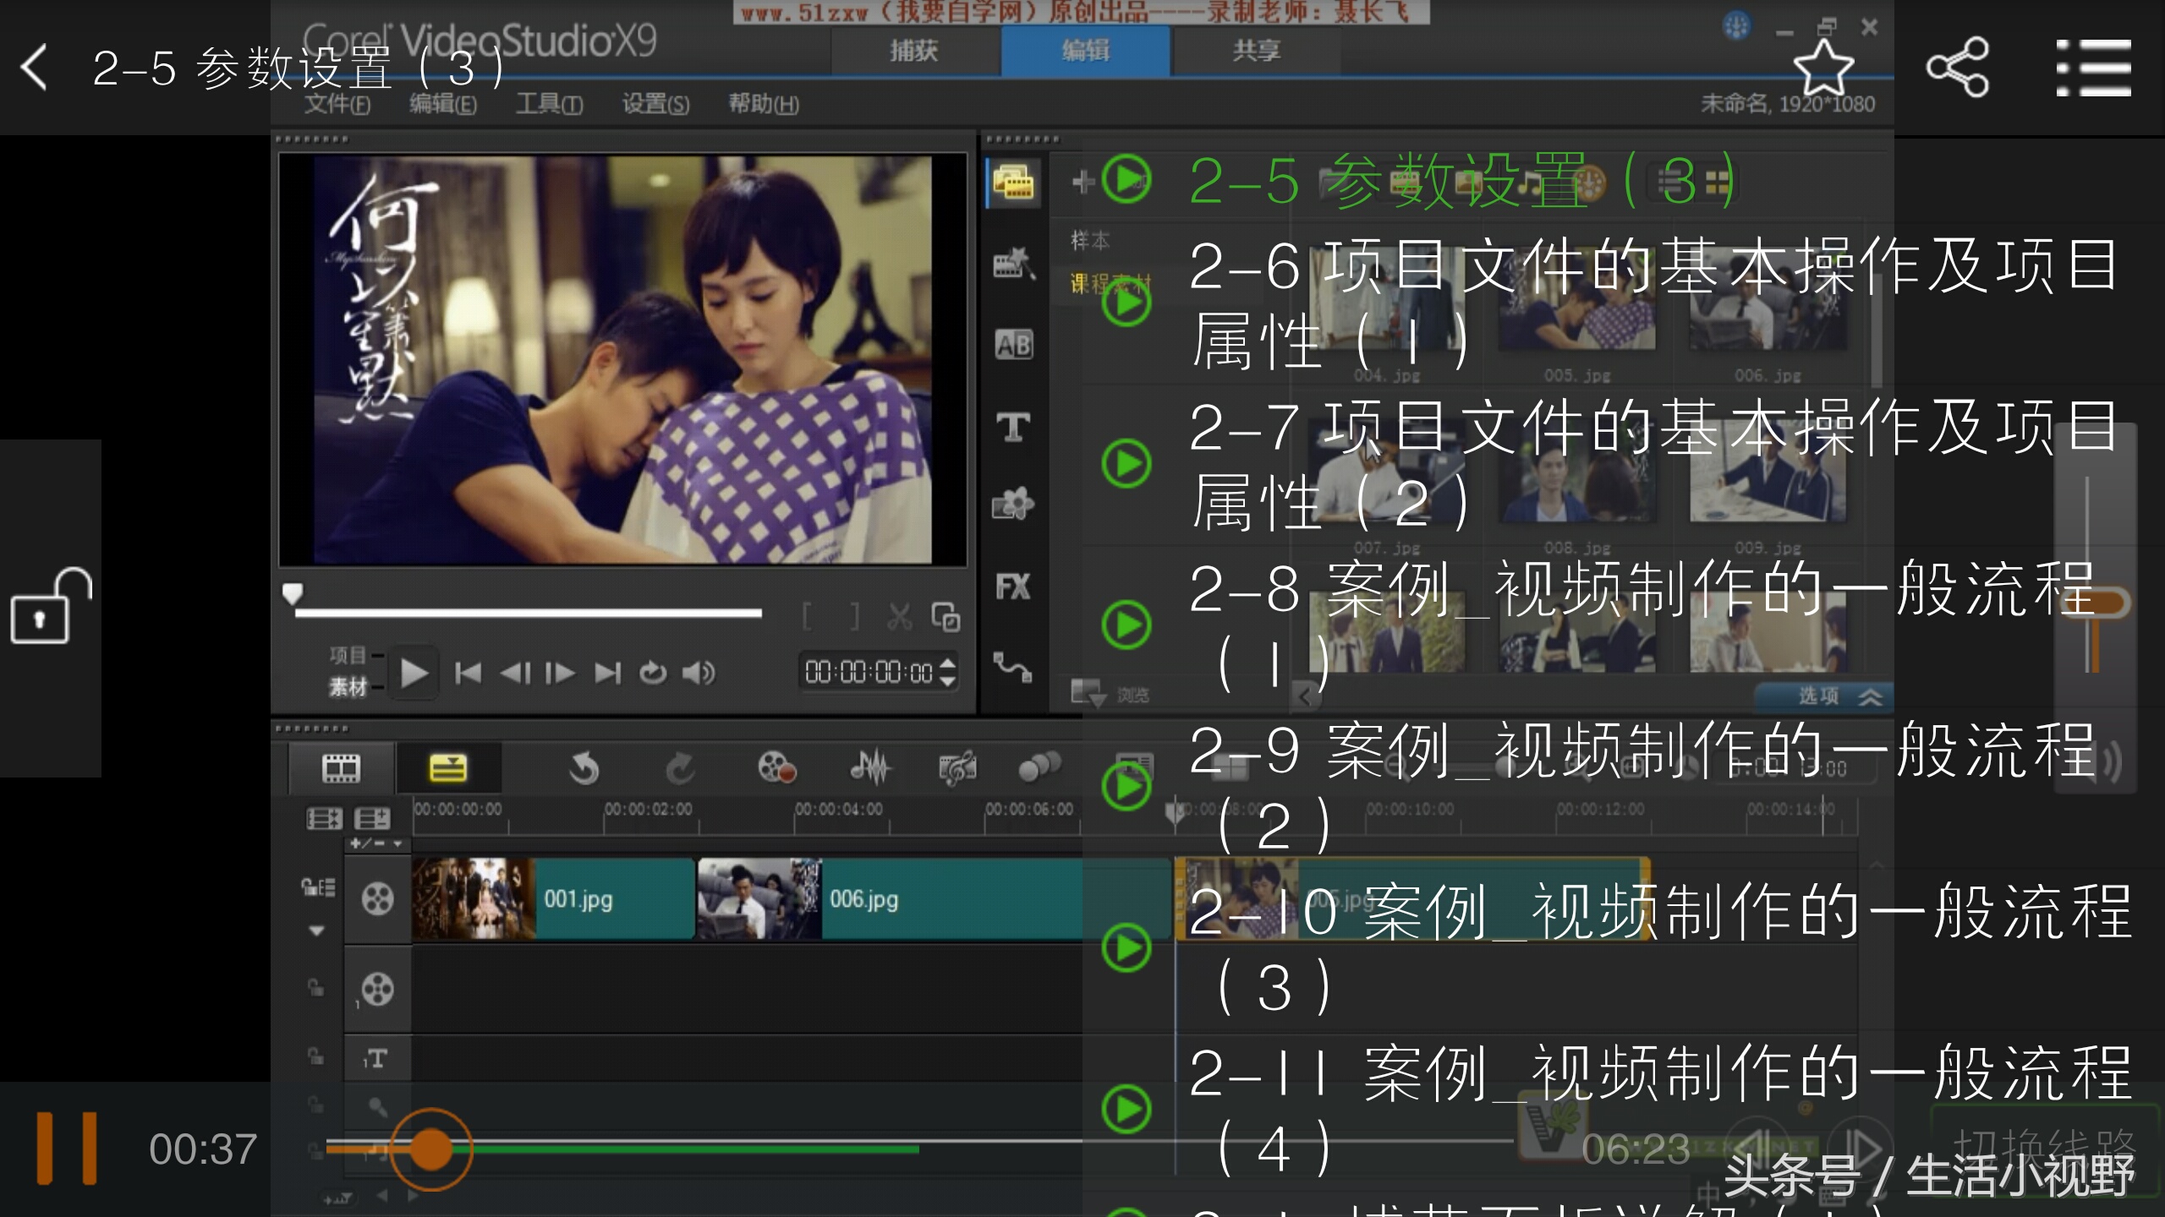
Task: Open the Auto Music notes icon
Action: click(957, 768)
